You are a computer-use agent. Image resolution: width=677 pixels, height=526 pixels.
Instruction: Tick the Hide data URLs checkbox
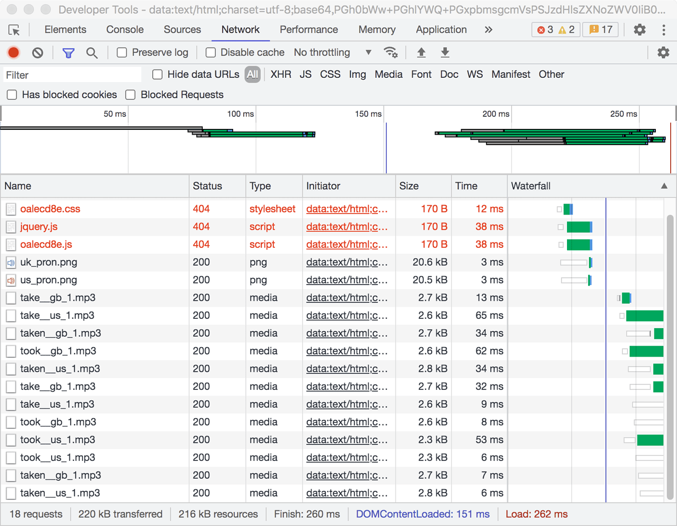(157, 75)
